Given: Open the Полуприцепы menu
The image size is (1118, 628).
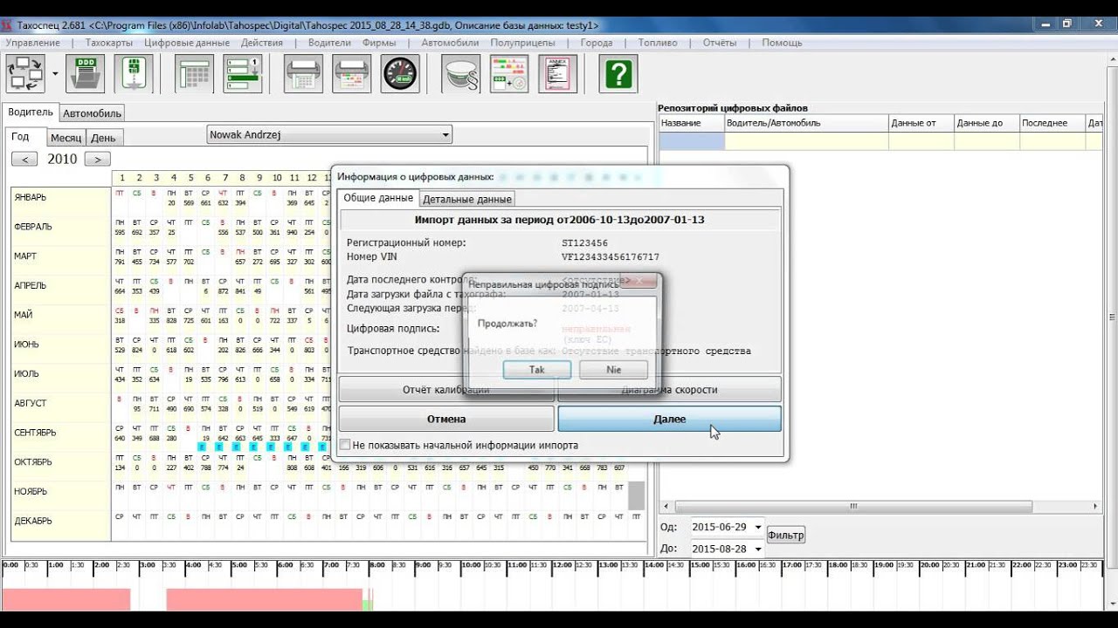Looking at the screenshot, I should (522, 43).
